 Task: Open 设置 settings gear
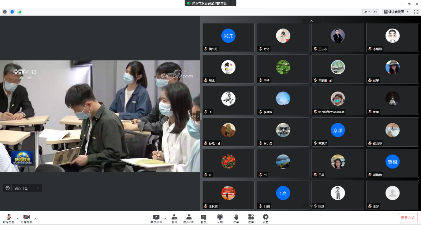(x=266, y=218)
